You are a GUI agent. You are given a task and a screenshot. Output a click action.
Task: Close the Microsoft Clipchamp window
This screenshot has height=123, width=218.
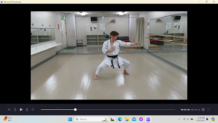214,2
